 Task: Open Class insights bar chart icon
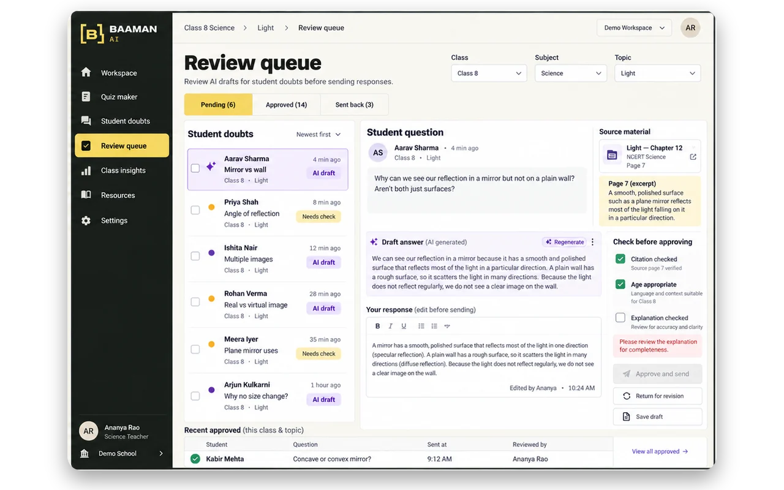86,171
